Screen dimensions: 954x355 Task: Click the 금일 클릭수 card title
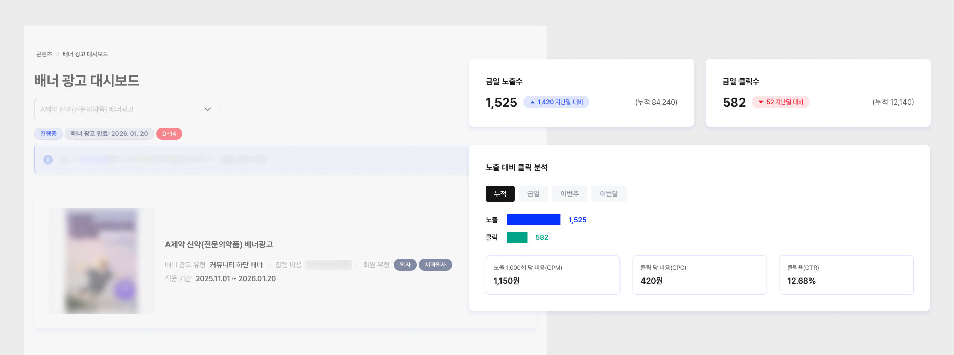(741, 81)
